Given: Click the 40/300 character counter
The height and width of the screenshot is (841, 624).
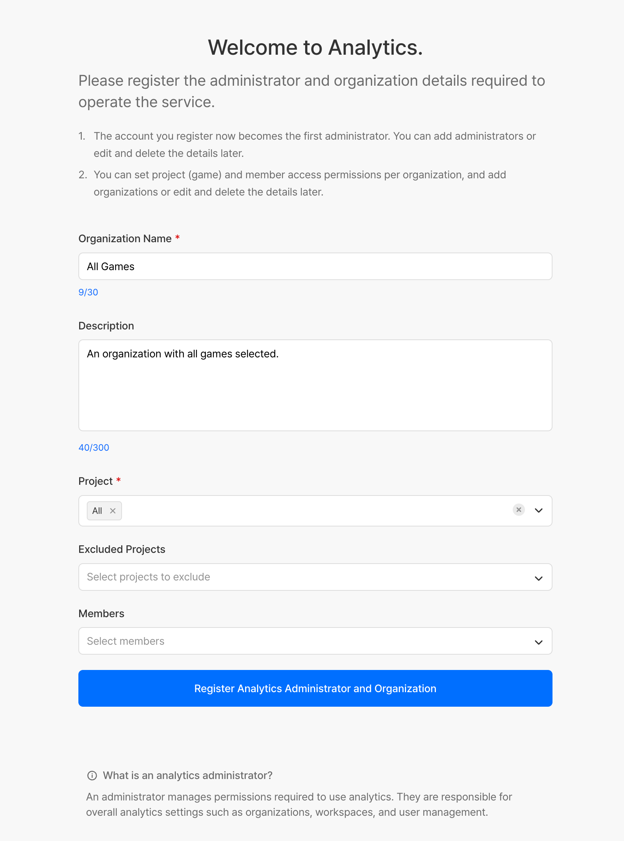Looking at the screenshot, I should [x=94, y=447].
